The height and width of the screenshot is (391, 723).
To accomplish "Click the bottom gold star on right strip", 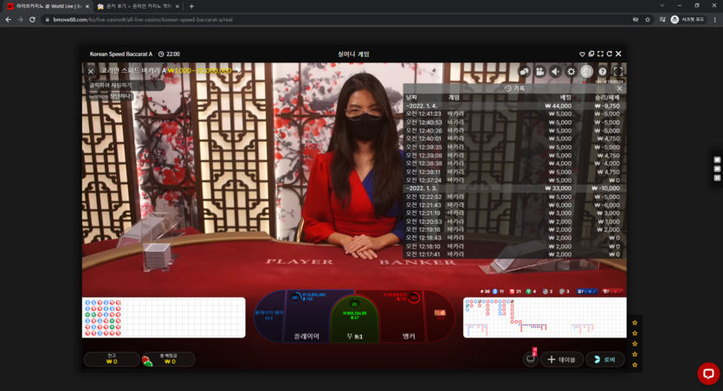I will pyautogui.click(x=635, y=365).
